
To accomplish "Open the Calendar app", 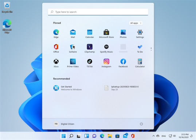I will (90, 34).
